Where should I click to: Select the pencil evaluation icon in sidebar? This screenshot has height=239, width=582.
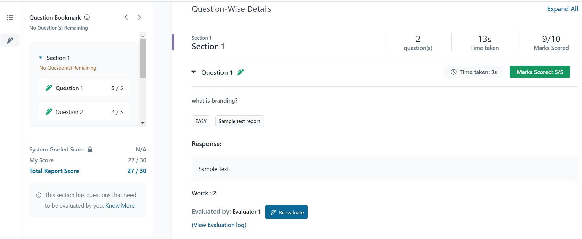pyautogui.click(x=10, y=40)
